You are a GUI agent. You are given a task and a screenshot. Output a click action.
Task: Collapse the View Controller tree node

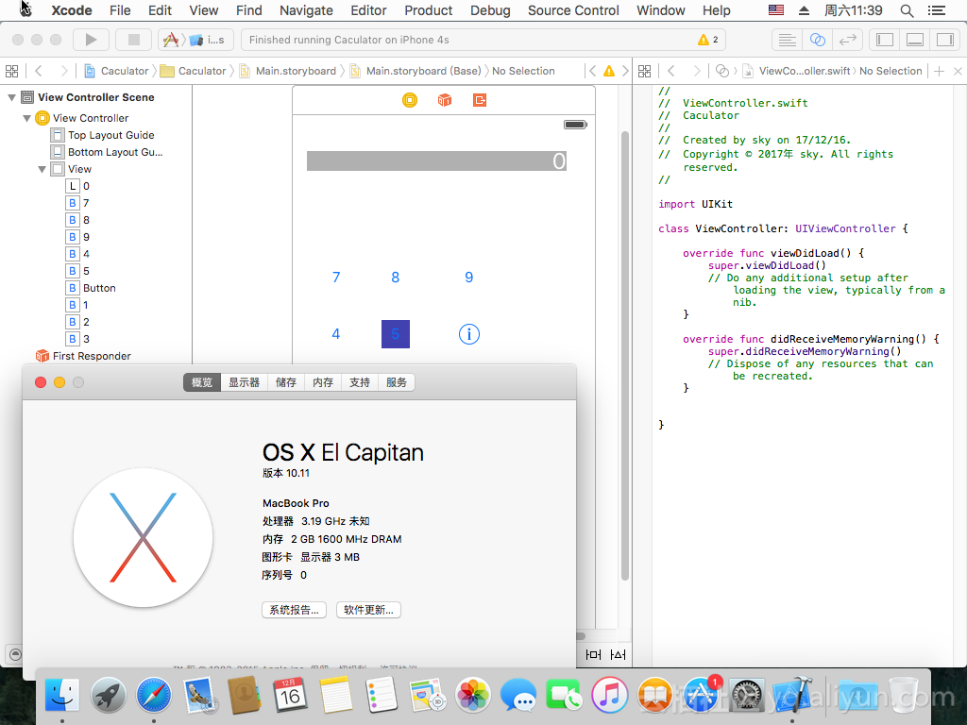tap(26, 118)
